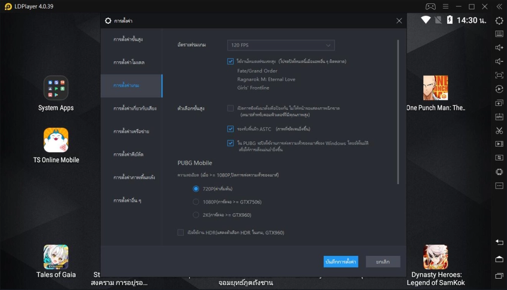Select the 2K resolution radio button

(x=196, y=215)
